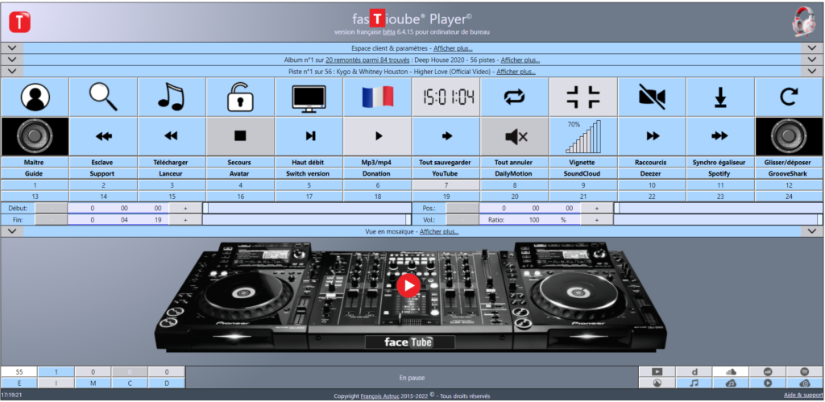Open the music note icon
825x402 pixels.
(172, 97)
